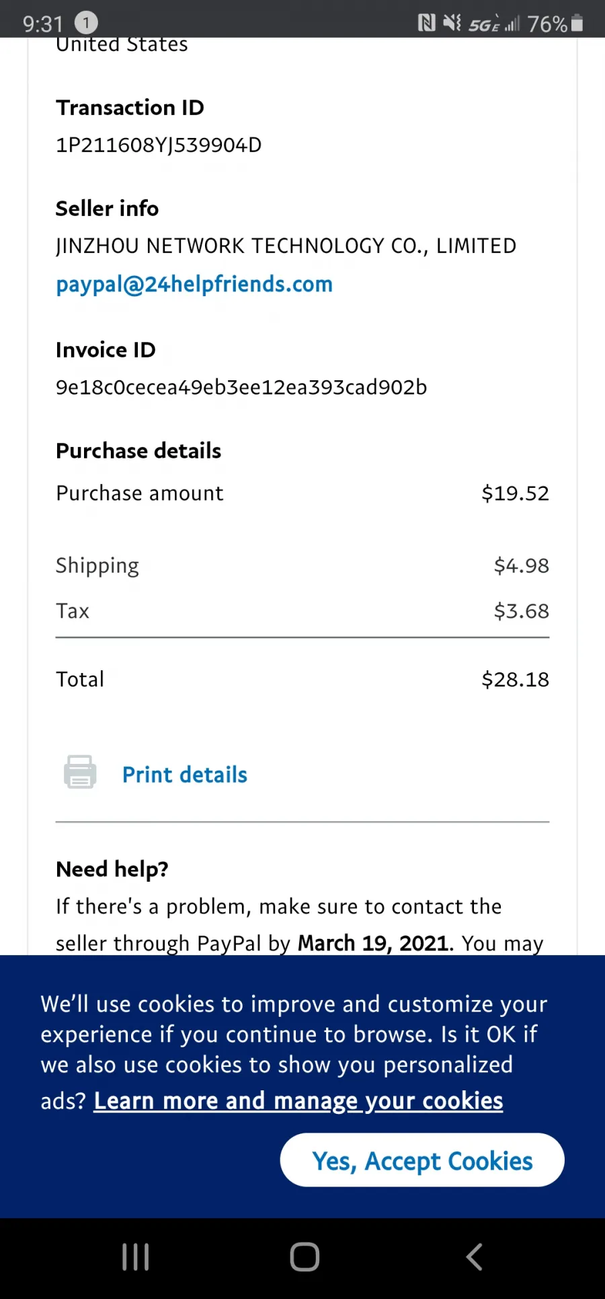Tap the status bar clock showing 9:31
Screen dimensions: 605x1299
(43, 24)
